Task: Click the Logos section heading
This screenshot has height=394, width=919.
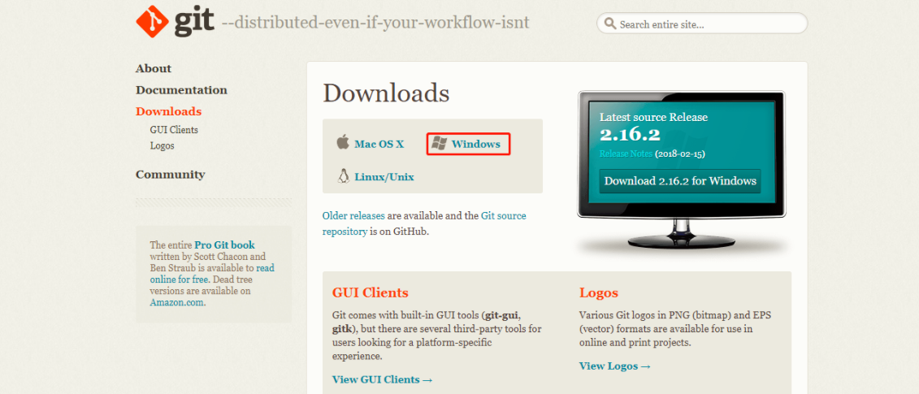Action: (x=598, y=292)
